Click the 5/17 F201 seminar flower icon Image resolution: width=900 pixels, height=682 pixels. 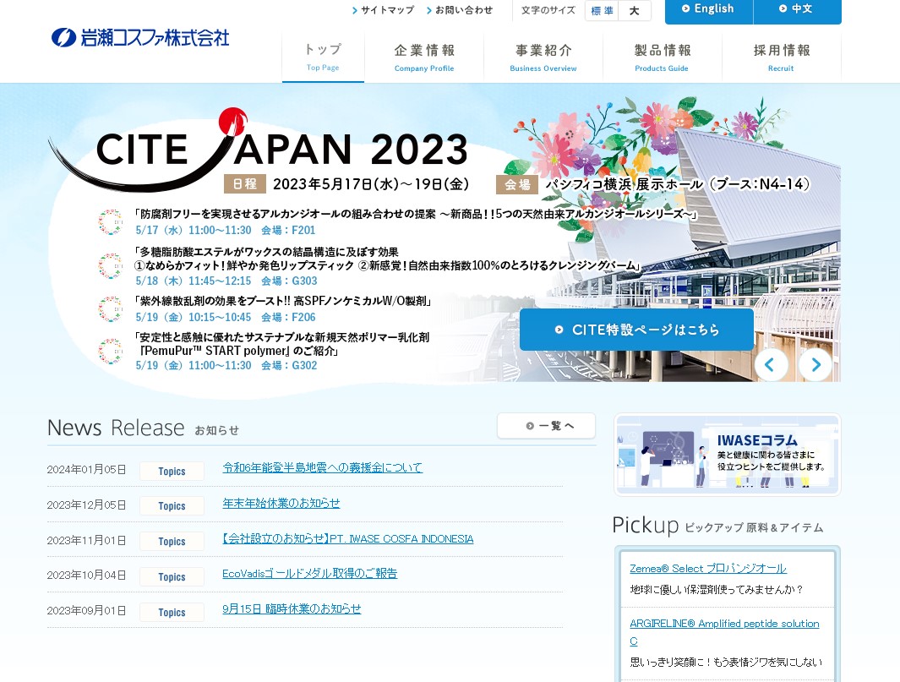[110, 222]
